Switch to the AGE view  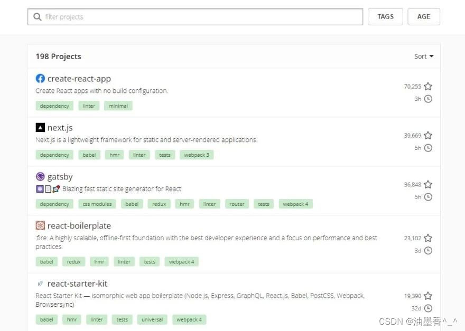pyautogui.click(x=424, y=16)
